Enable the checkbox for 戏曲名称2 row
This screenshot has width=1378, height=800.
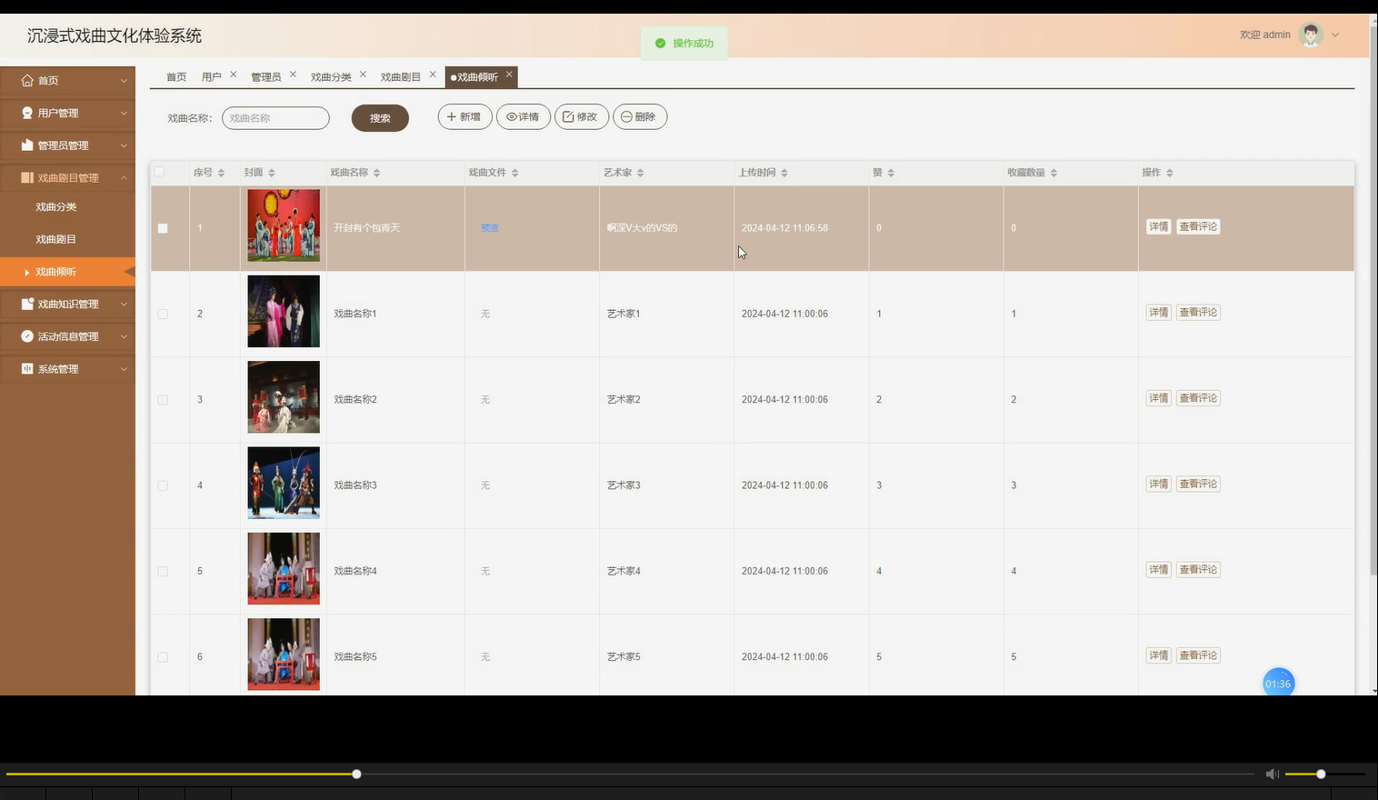click(163, 399)
